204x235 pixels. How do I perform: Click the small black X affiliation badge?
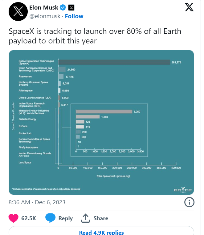coord(71,7)
